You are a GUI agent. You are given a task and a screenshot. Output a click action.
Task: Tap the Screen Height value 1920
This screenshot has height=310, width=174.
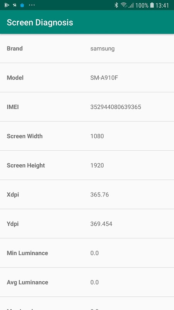[x=97, y=165]
